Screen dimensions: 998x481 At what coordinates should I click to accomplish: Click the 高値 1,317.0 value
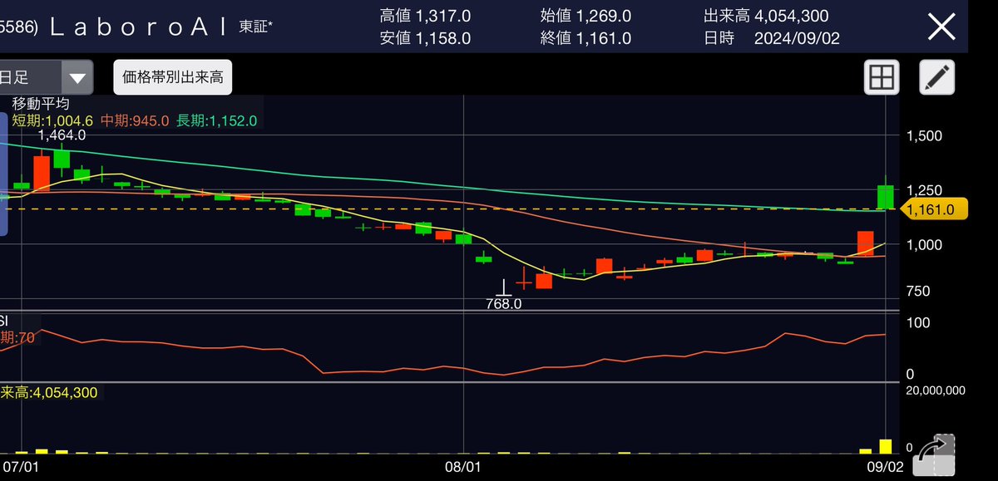[x=425, y=17]
